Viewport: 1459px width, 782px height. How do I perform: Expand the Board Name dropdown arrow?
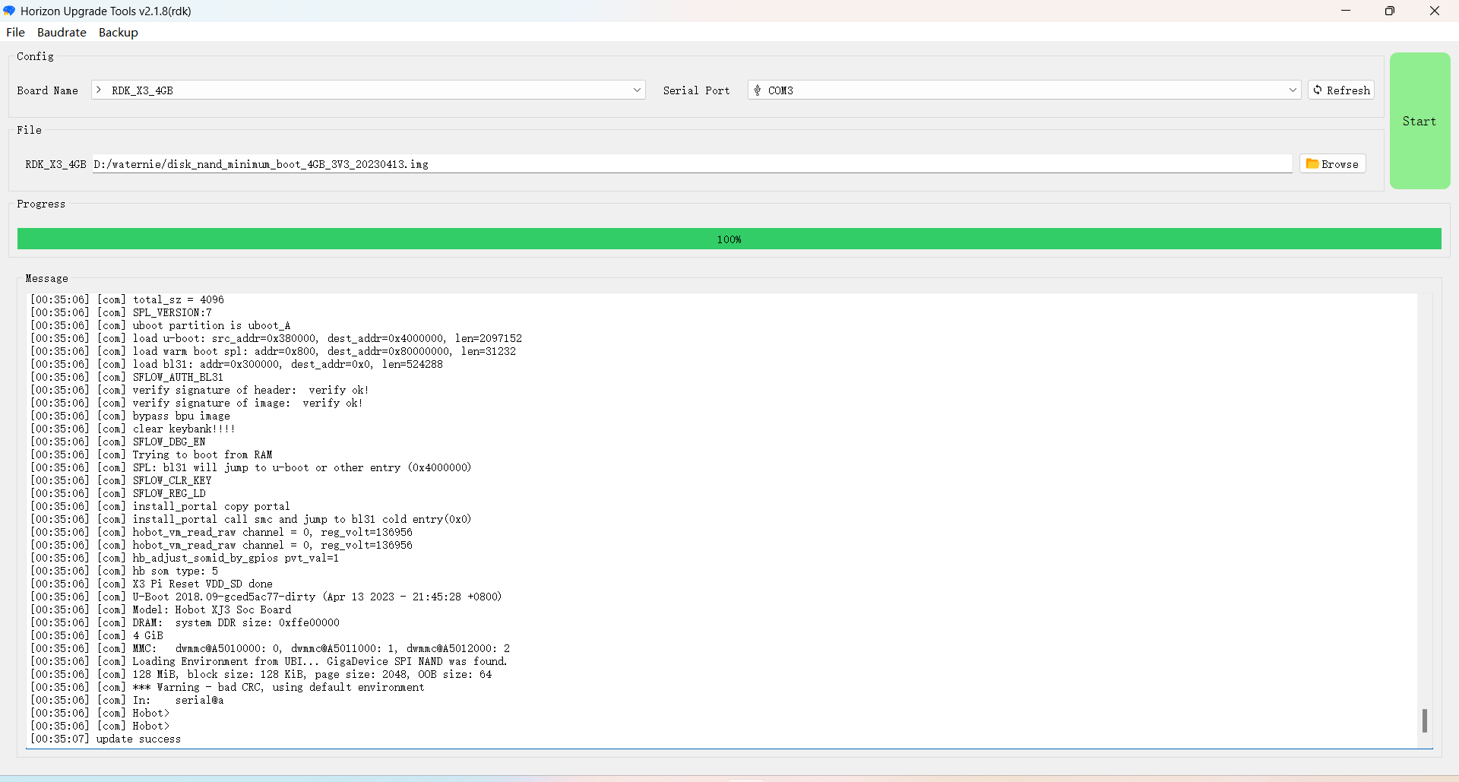[637, 90]
